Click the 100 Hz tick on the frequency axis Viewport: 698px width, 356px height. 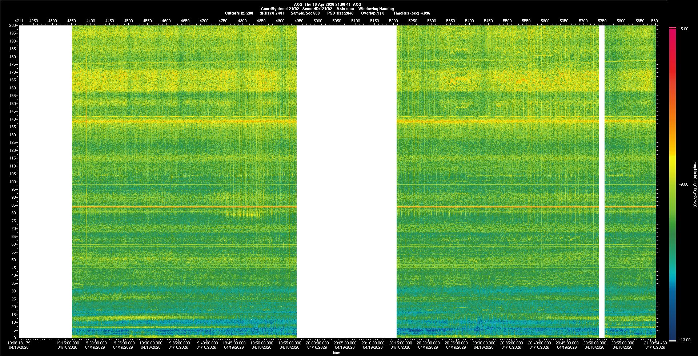coord(13,182)
